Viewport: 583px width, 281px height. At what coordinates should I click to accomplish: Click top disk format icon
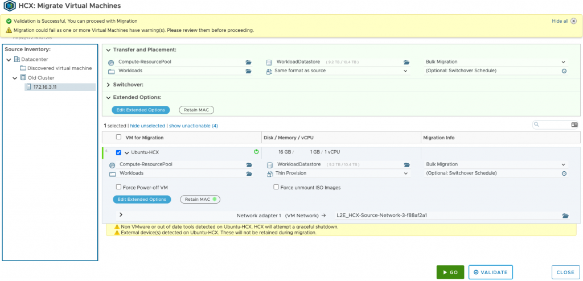(x=269, y=71)
